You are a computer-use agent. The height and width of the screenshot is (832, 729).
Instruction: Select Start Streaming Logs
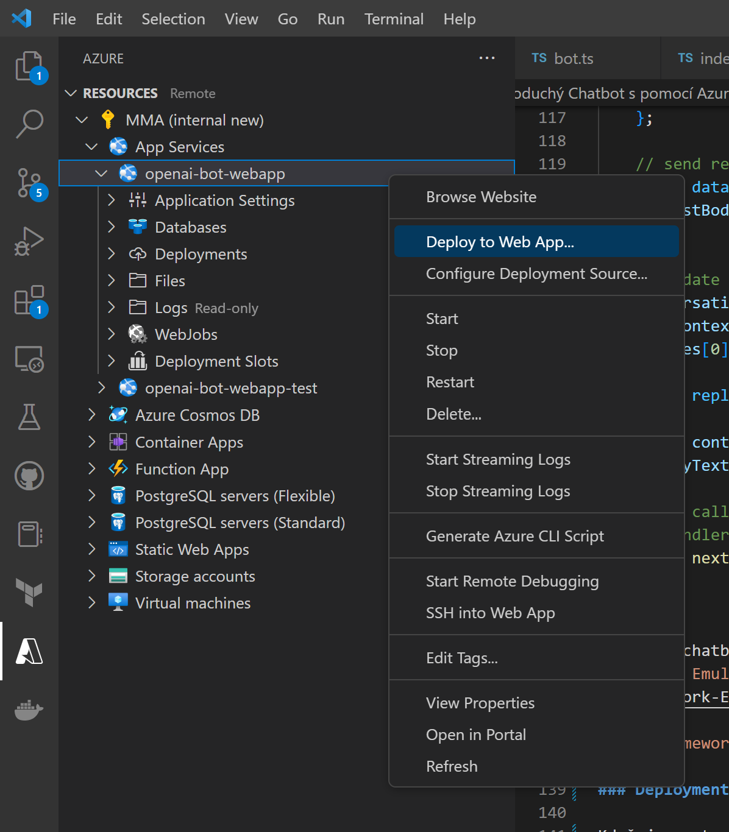click(x=536, y=459)
